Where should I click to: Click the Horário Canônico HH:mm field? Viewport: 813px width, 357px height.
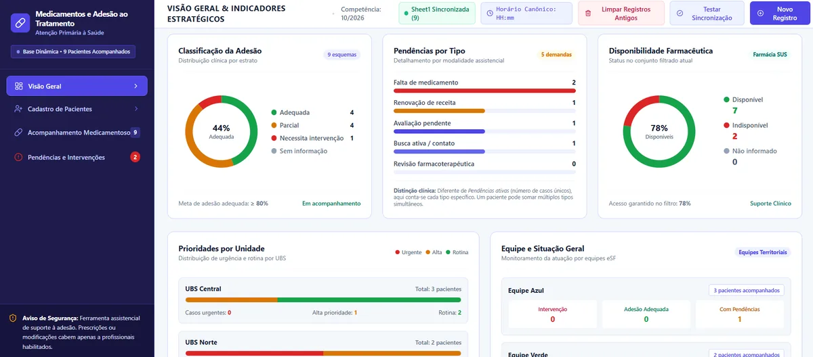(x=526, y=14)
